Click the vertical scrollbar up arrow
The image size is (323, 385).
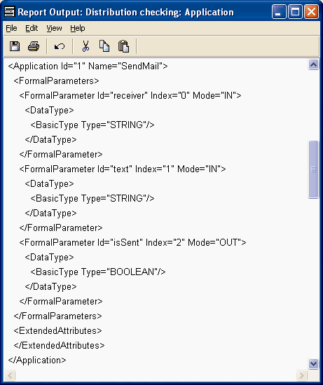click(x=313, y=64)
